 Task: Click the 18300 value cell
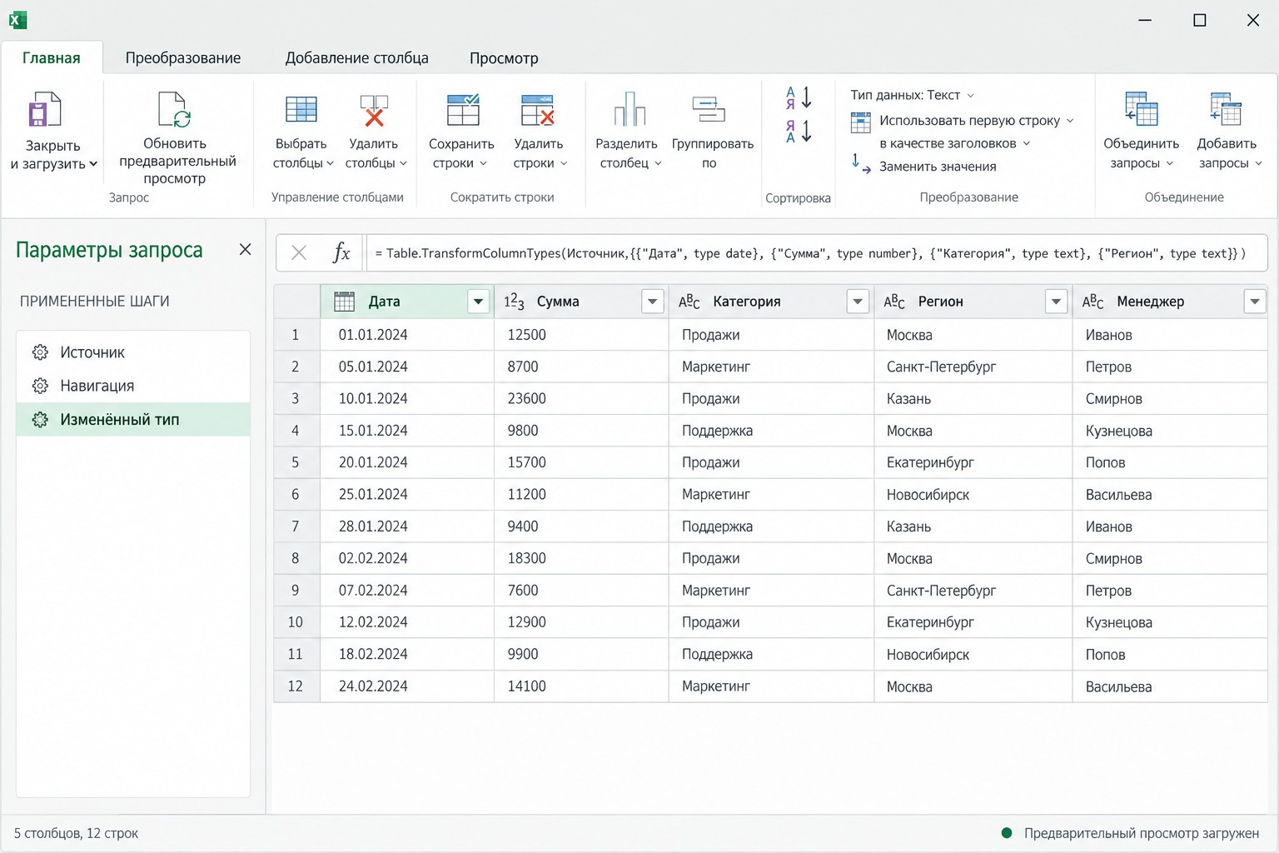(x=581, y=558)
